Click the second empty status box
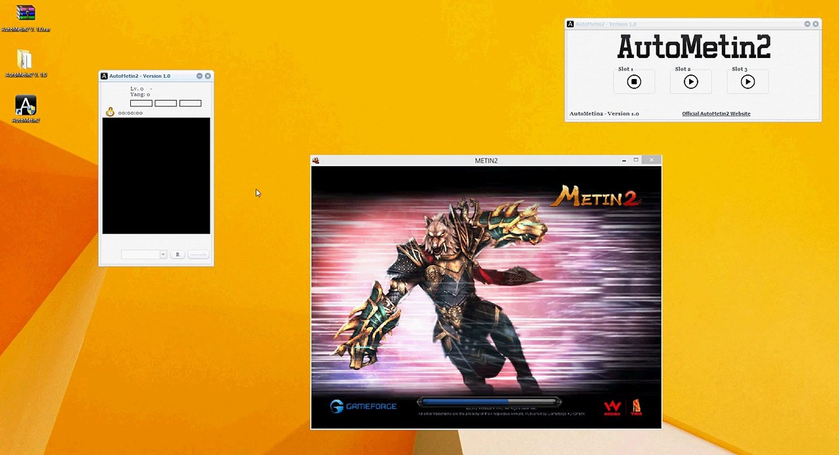Screen dimensions: 839x455 click(x=166, y=103)
